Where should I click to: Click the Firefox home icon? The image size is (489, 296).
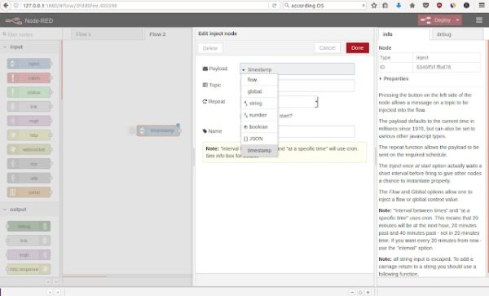point(412,6)
